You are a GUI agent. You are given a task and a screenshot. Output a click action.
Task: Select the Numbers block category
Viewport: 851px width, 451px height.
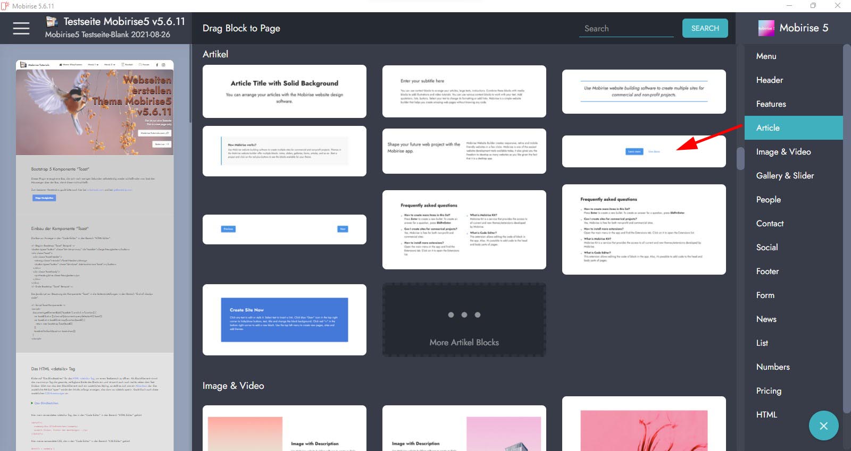[794, 367]
